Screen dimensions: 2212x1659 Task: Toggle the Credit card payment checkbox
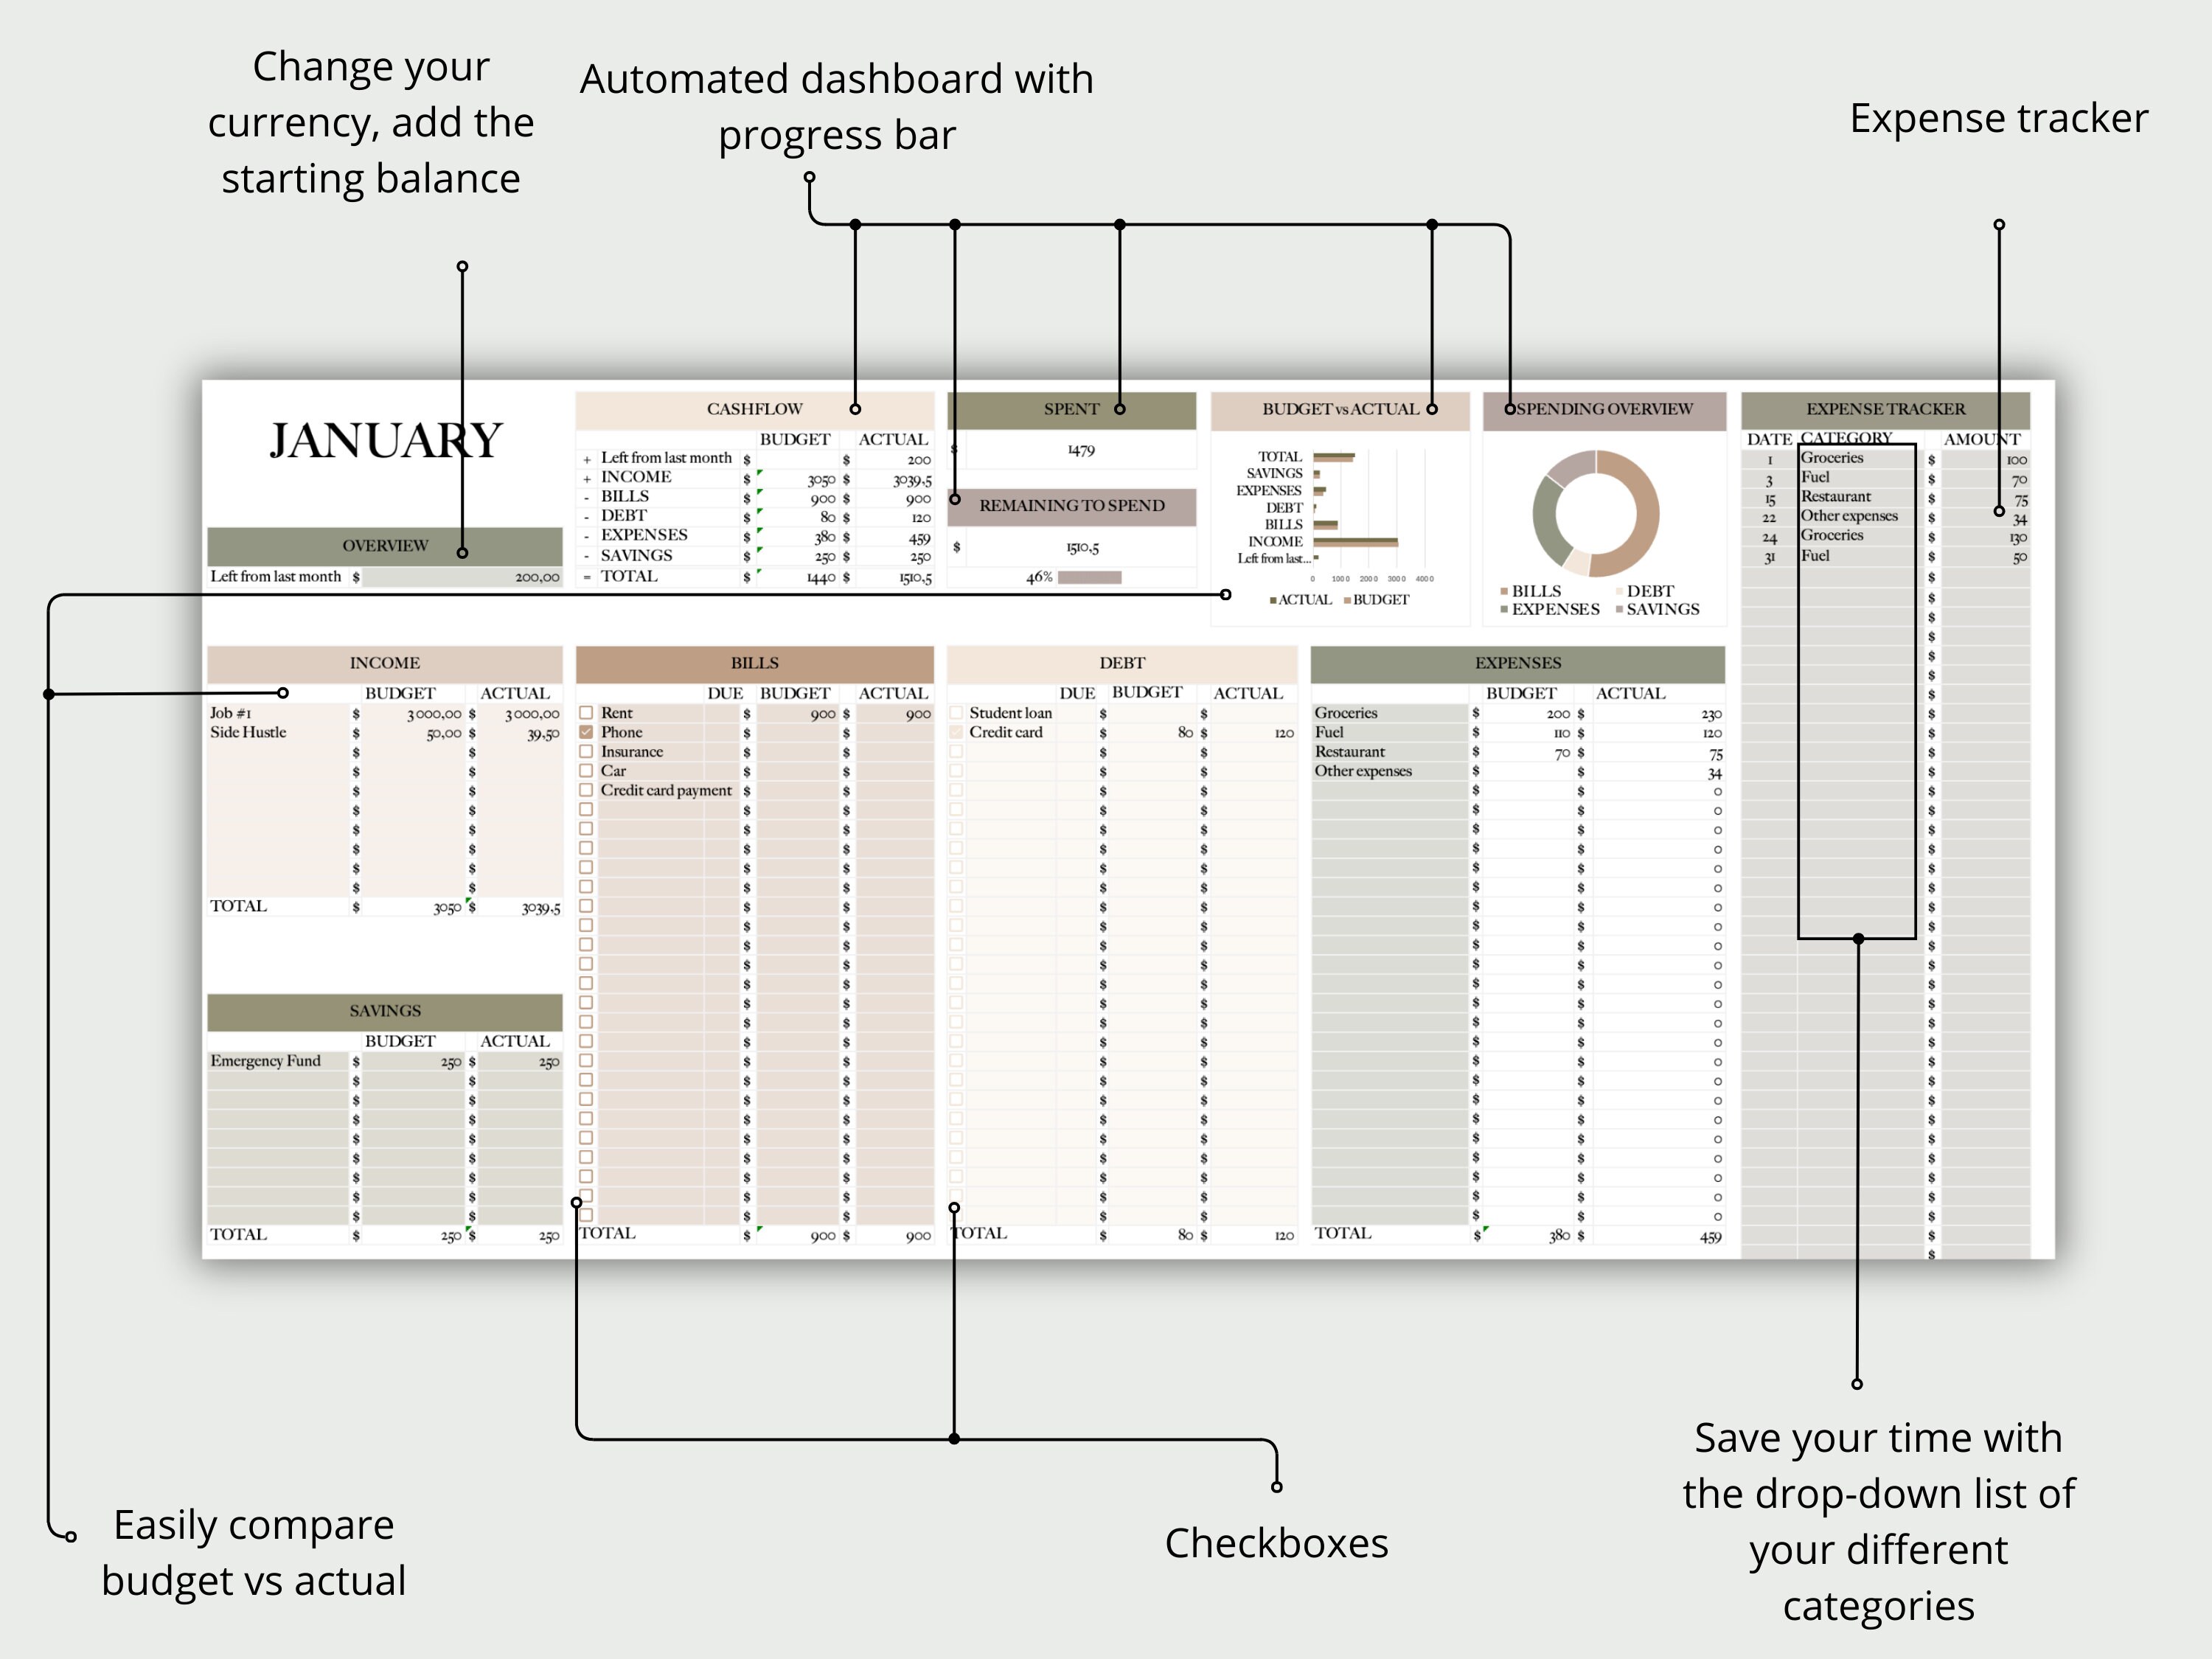[586, 790]
